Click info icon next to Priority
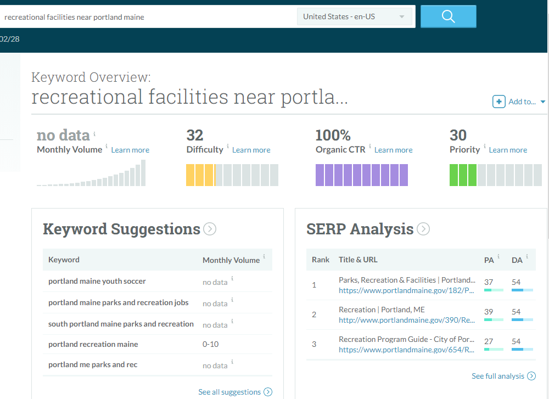Screen dimensions: 549x399 tap(485, 145)
